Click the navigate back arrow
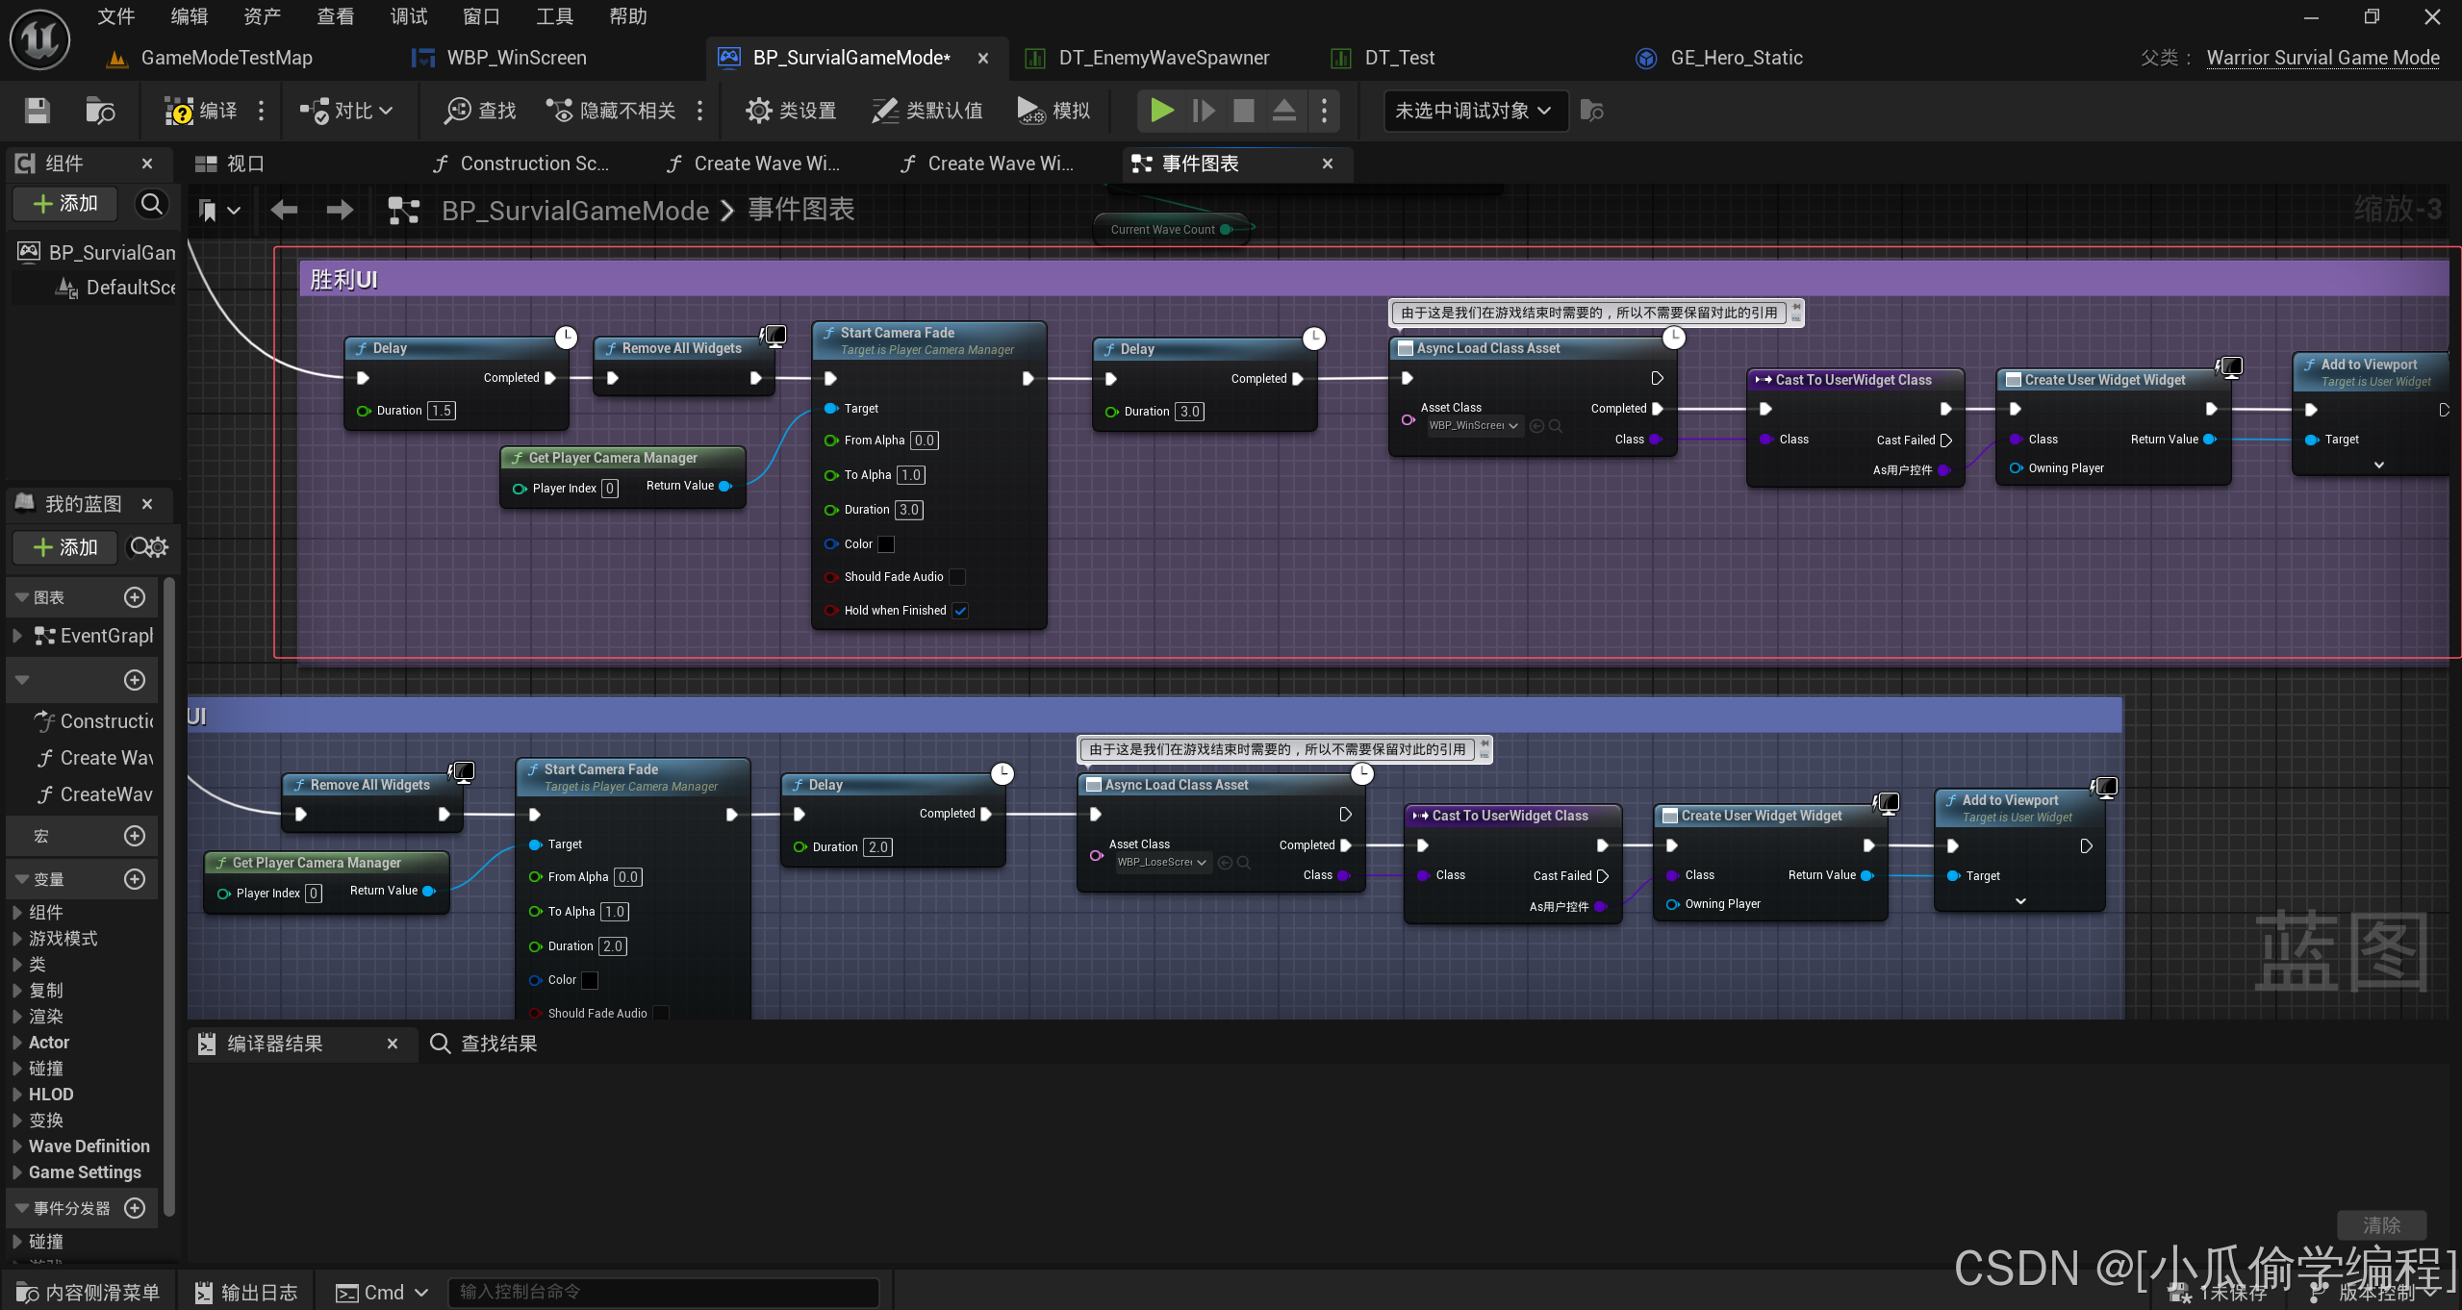This screenshot has width=2462, height=1310. pyautogui.click(x=284, y=210)
